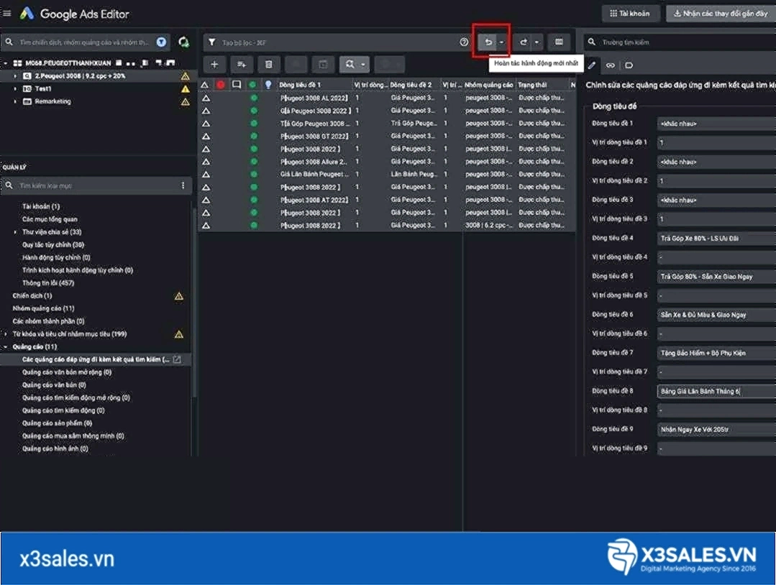Click the Tài khoản button

pyautogui.click(x=631, y=14)
